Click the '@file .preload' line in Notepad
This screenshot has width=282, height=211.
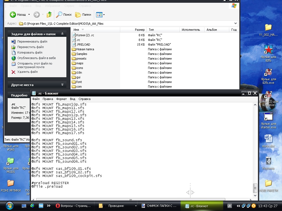click(47, 187)
